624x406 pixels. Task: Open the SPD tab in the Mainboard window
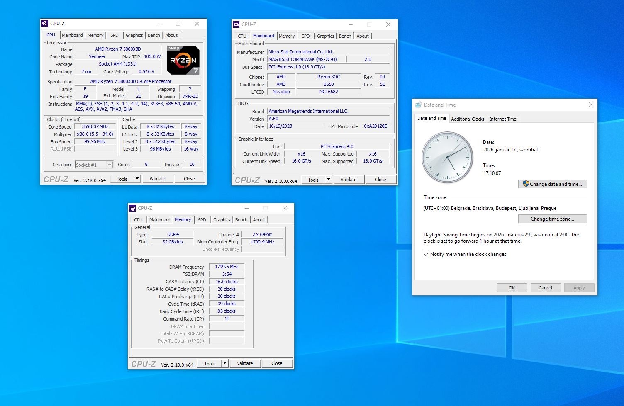coord(306,36)
